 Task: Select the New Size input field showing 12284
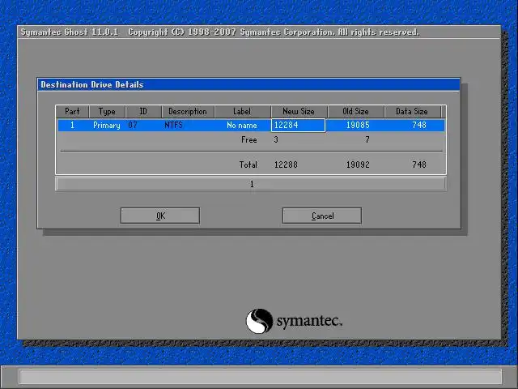coord(298,126)
